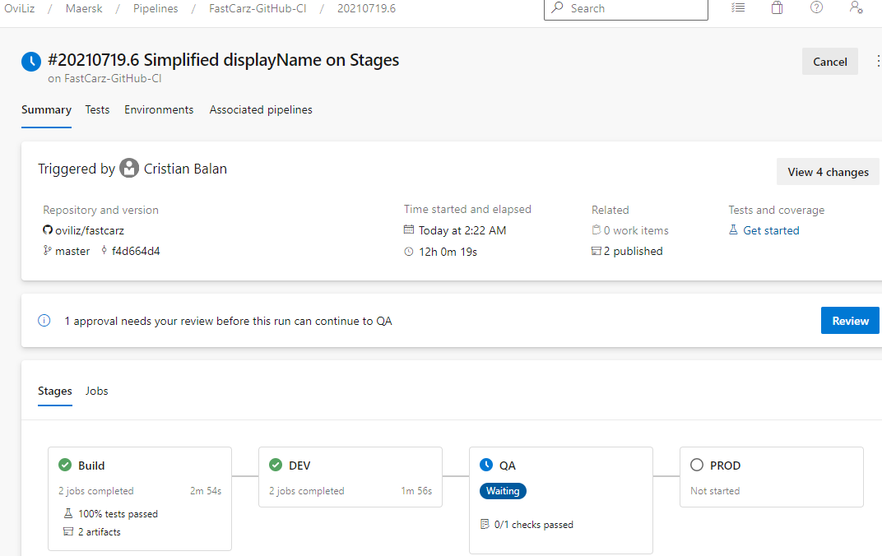Viewport: 882px width, 556px height.
Task: Open the DEV stage card
Action: coord(350,477)
